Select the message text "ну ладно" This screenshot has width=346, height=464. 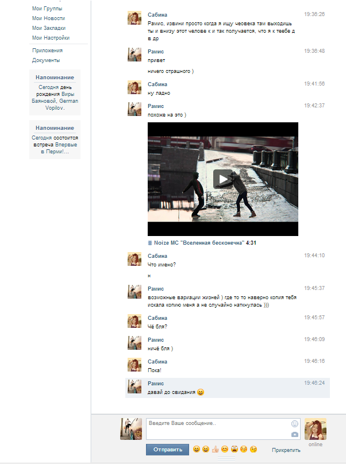[159, 93]
